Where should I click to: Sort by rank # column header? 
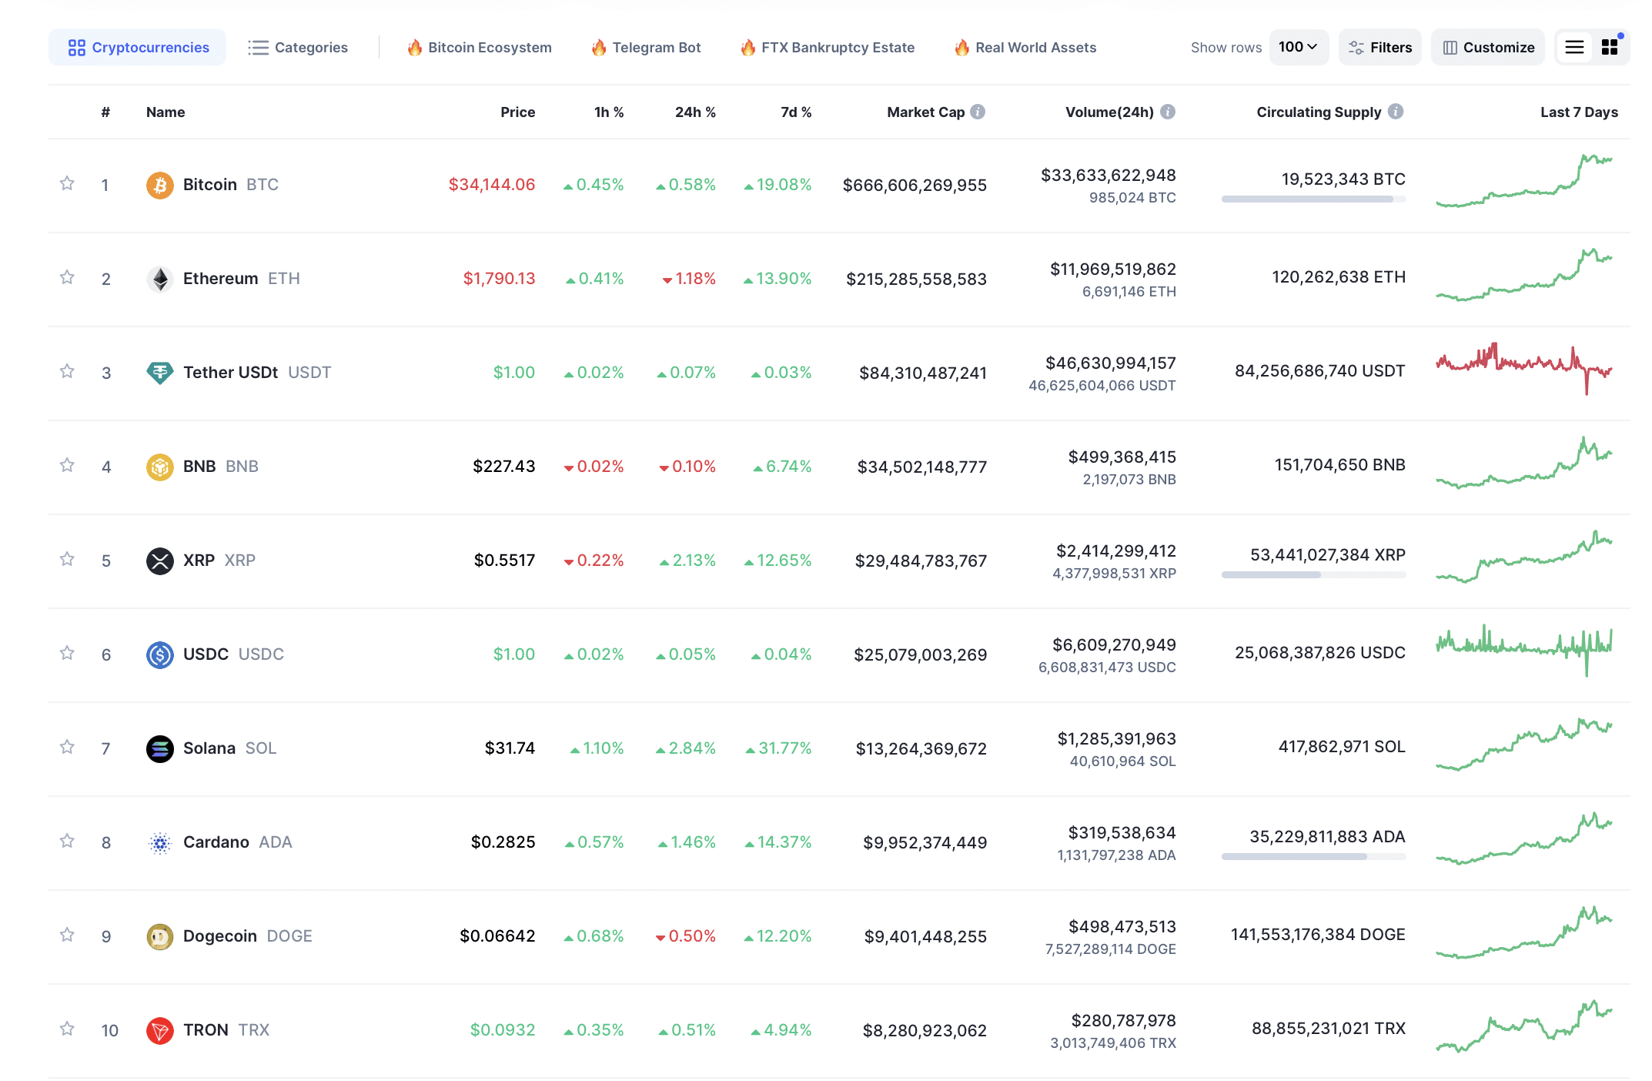pos(105,112)
